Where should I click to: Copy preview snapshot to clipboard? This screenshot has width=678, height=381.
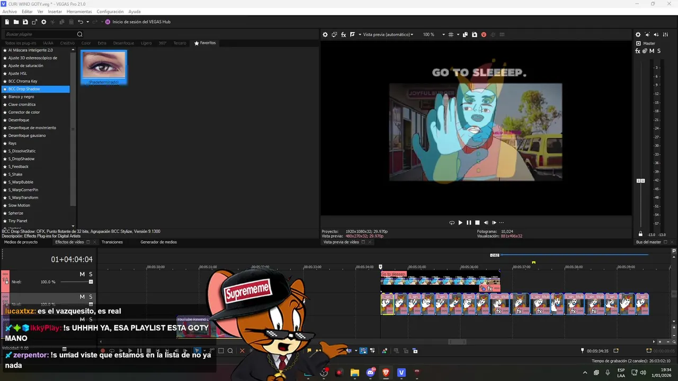465,34
